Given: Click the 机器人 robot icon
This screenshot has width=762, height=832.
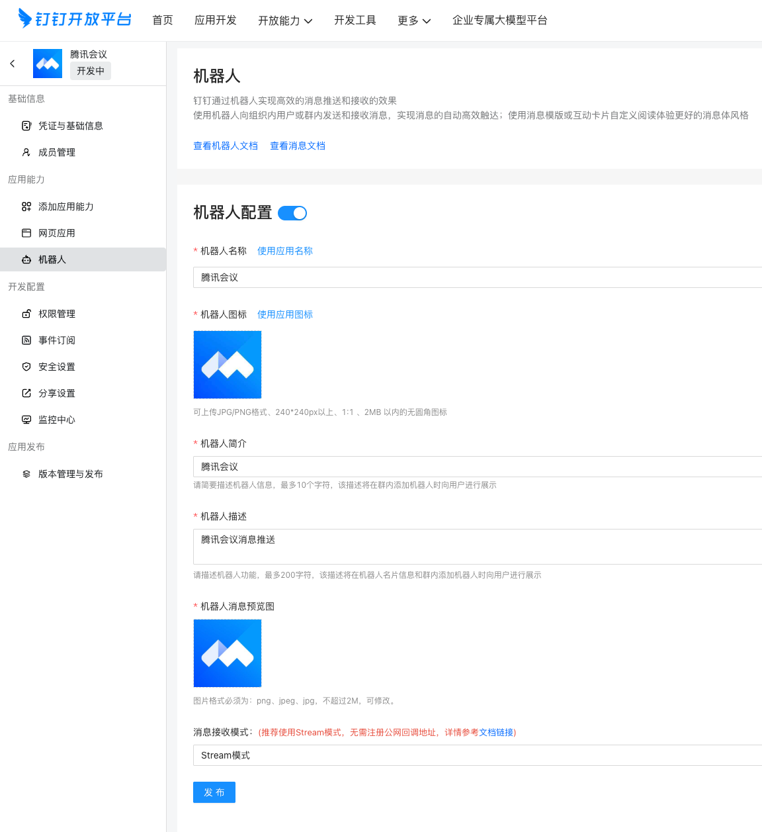Looking at the screenshot, I should 26,259.
